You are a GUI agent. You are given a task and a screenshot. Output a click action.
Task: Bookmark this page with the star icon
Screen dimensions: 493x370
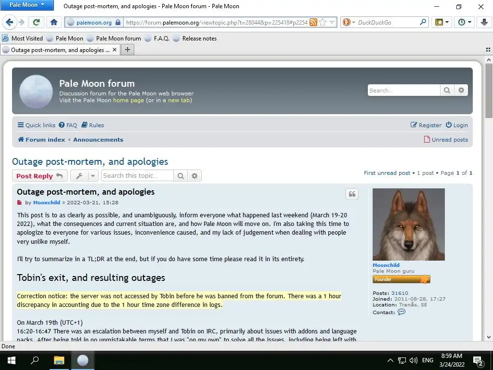tap(323, 22)
